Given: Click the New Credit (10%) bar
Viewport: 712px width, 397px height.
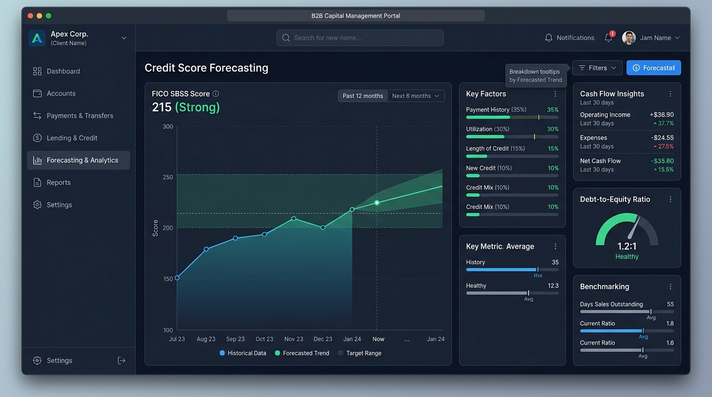Looking at the screenshot, I should pyautogui.click(x=512, y=176).
